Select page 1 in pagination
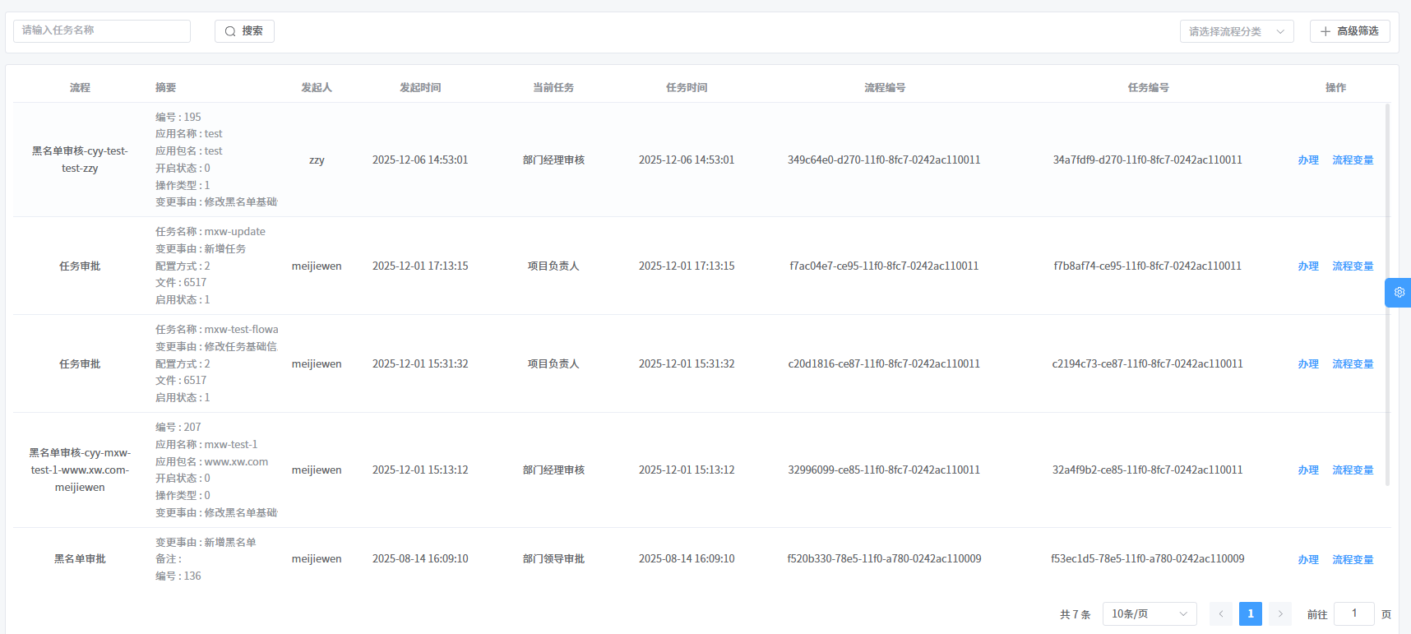1411x634 pixels. [1250, 614]
